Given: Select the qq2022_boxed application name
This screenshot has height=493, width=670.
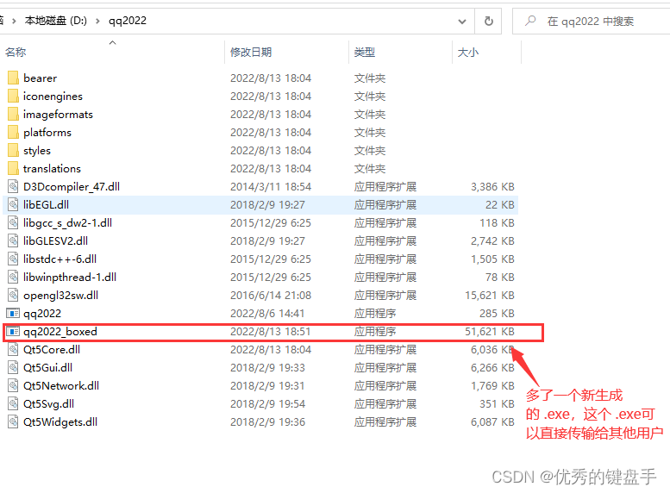Looking at the screenshot, I should point(60,332).
